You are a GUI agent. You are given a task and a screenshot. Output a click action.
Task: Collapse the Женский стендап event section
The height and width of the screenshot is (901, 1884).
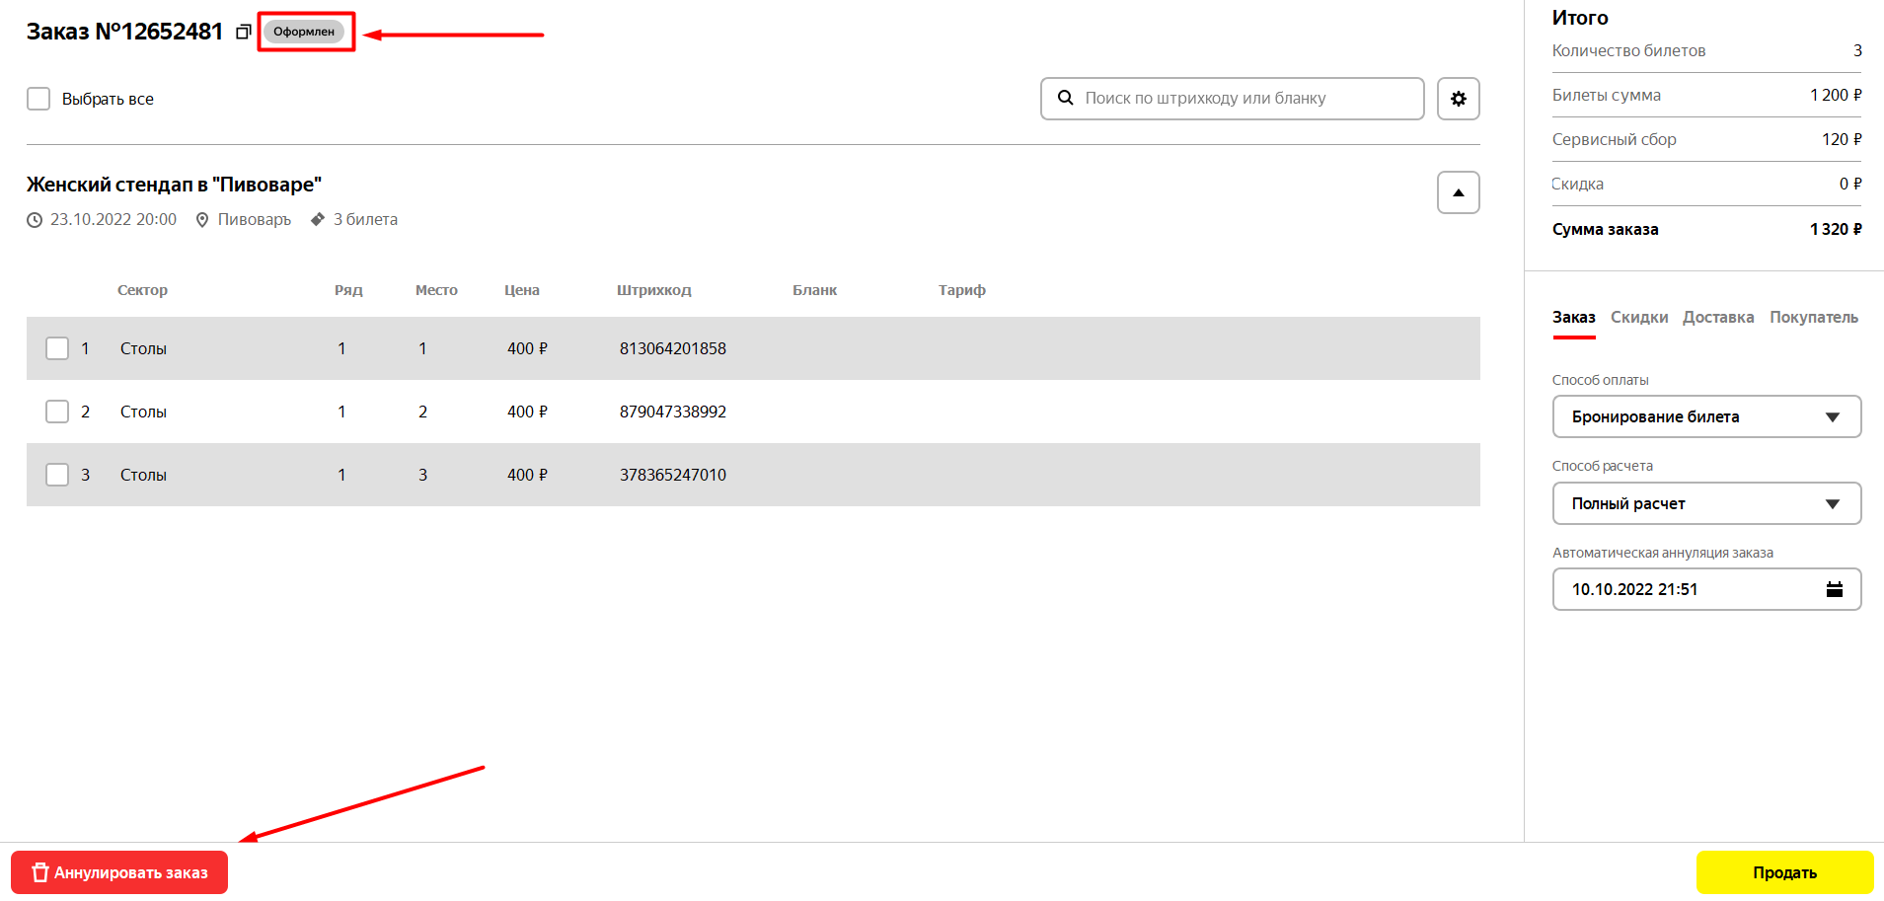coord(1458,192)
